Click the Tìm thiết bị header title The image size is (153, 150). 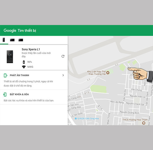coord(27,30)
